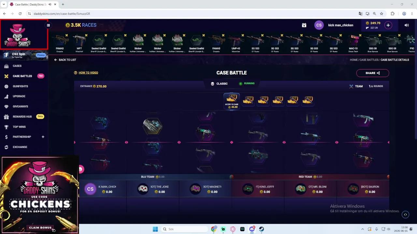The width and height of the screenshot is (417, 234).
Task: Click the Sauron bot avatar
Action: coord(353,189)
